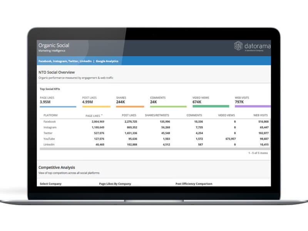
Task: Sort table by Shares/Retweets column header
Action: 157,115
